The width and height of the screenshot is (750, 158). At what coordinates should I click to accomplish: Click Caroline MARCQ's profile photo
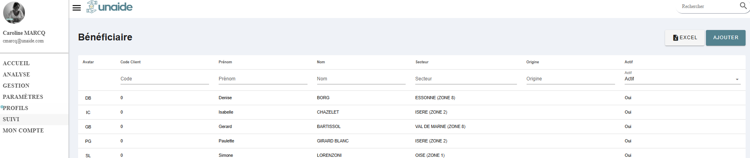click(14, 12)
